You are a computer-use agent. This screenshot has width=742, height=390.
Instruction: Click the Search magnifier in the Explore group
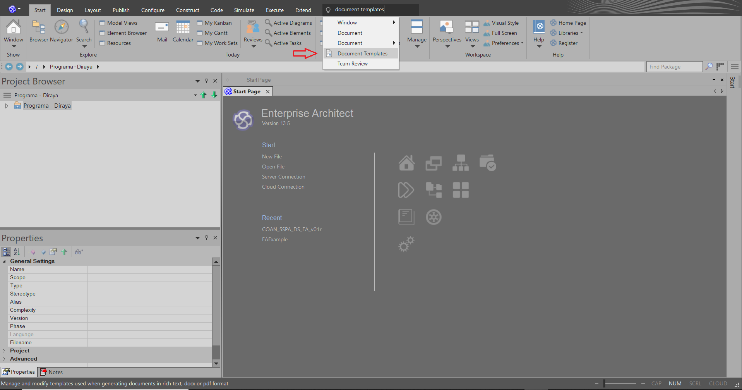click(x=84, y=33)
